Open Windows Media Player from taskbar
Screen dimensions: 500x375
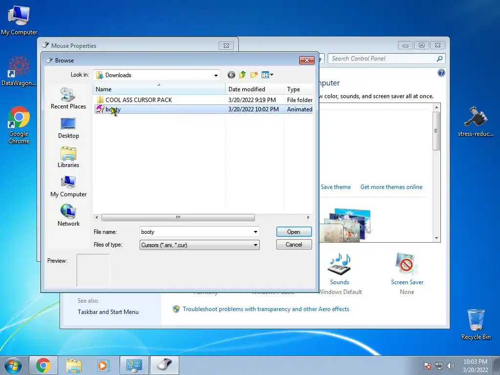(103, 365)
